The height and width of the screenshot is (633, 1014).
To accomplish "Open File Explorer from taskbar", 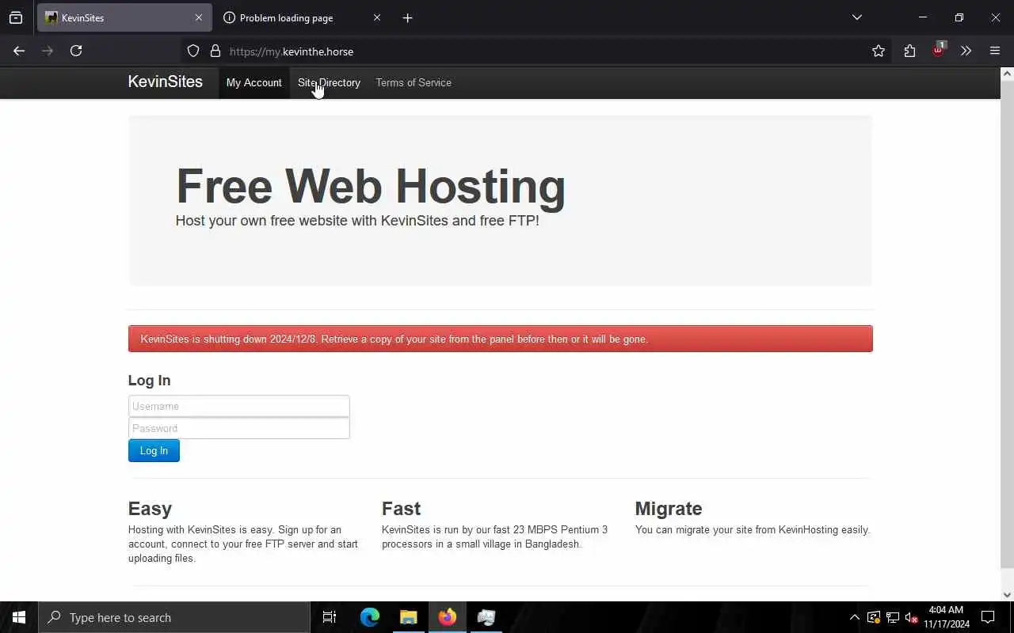I will [409, 617].
